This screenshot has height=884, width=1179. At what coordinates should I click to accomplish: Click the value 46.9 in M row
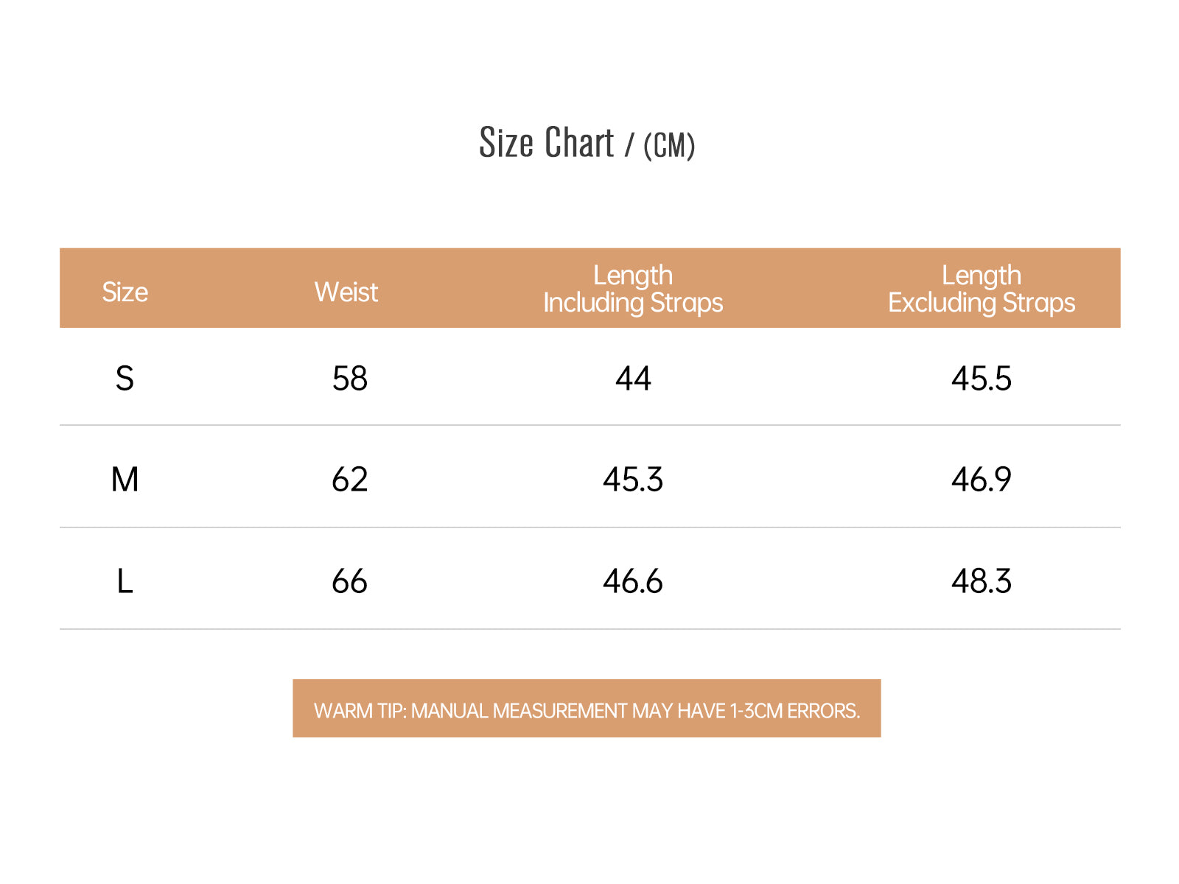(x=982, y=480)
